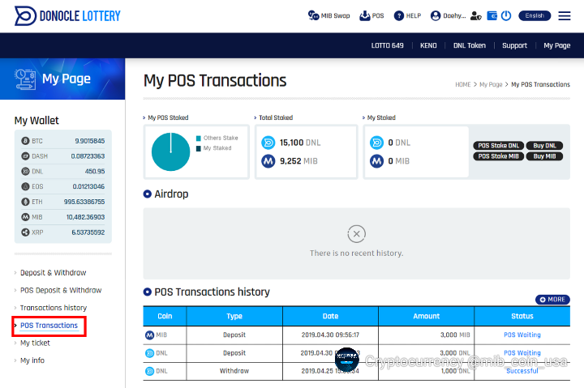Open the HELP question mark icon
Viewport: 584px width, 388px height.
[399, 15]
